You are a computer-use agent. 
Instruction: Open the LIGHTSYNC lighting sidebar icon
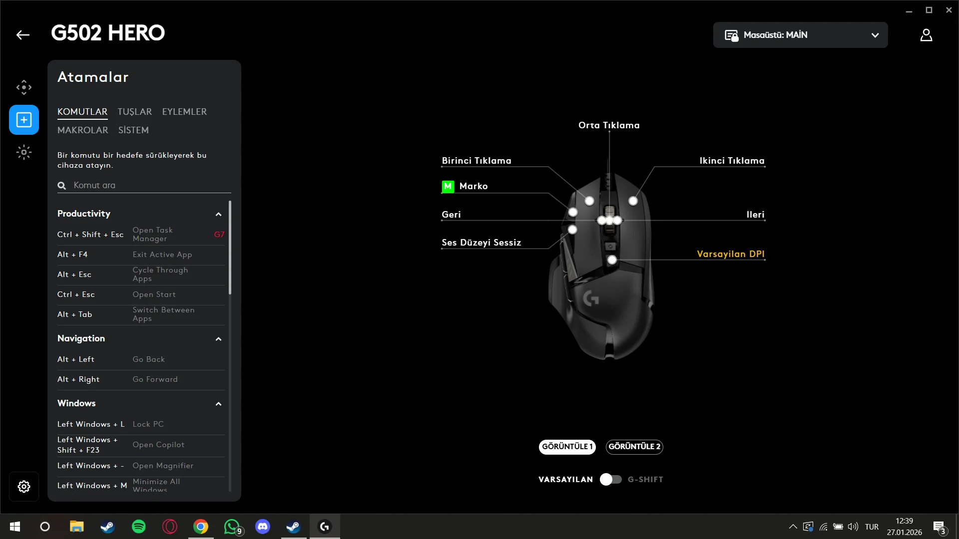click(x=24, y=152)
